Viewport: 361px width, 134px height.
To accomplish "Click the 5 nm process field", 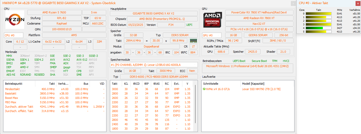I will tap(94, 12).
